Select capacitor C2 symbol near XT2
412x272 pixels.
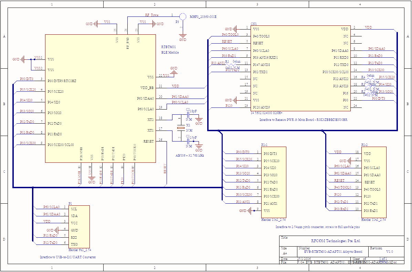point(188,115)
